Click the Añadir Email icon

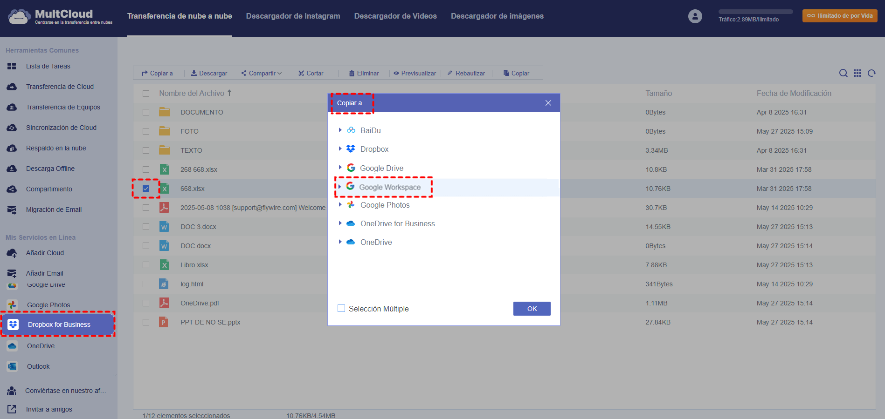[x=12, y=273]
